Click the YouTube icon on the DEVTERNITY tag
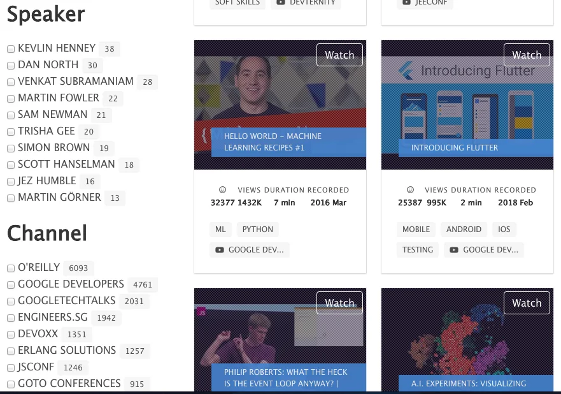561x394 pixels. [x=281, y=3]
